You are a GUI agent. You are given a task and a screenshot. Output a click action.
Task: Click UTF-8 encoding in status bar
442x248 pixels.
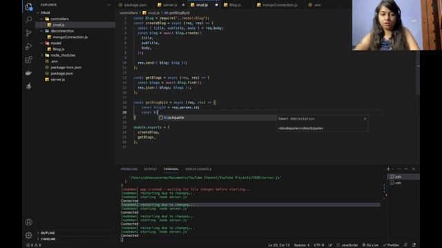tap(319, 245)
